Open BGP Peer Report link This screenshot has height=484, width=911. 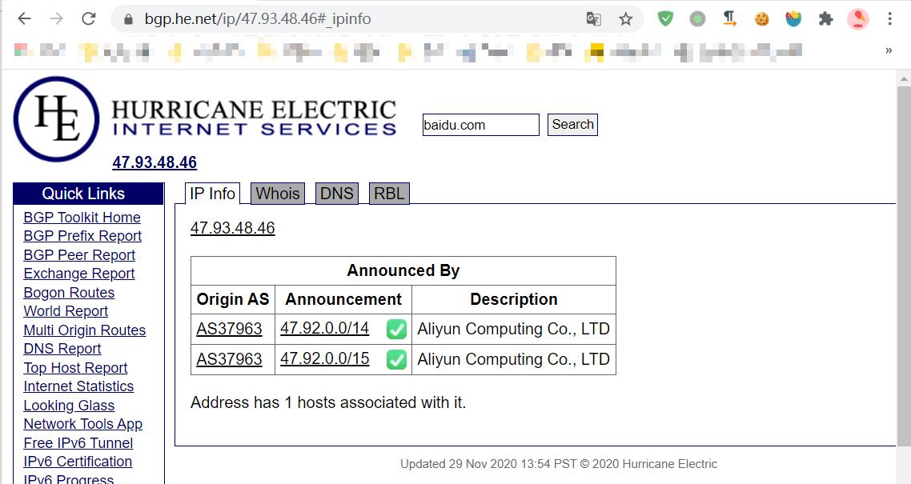[79, 255]
